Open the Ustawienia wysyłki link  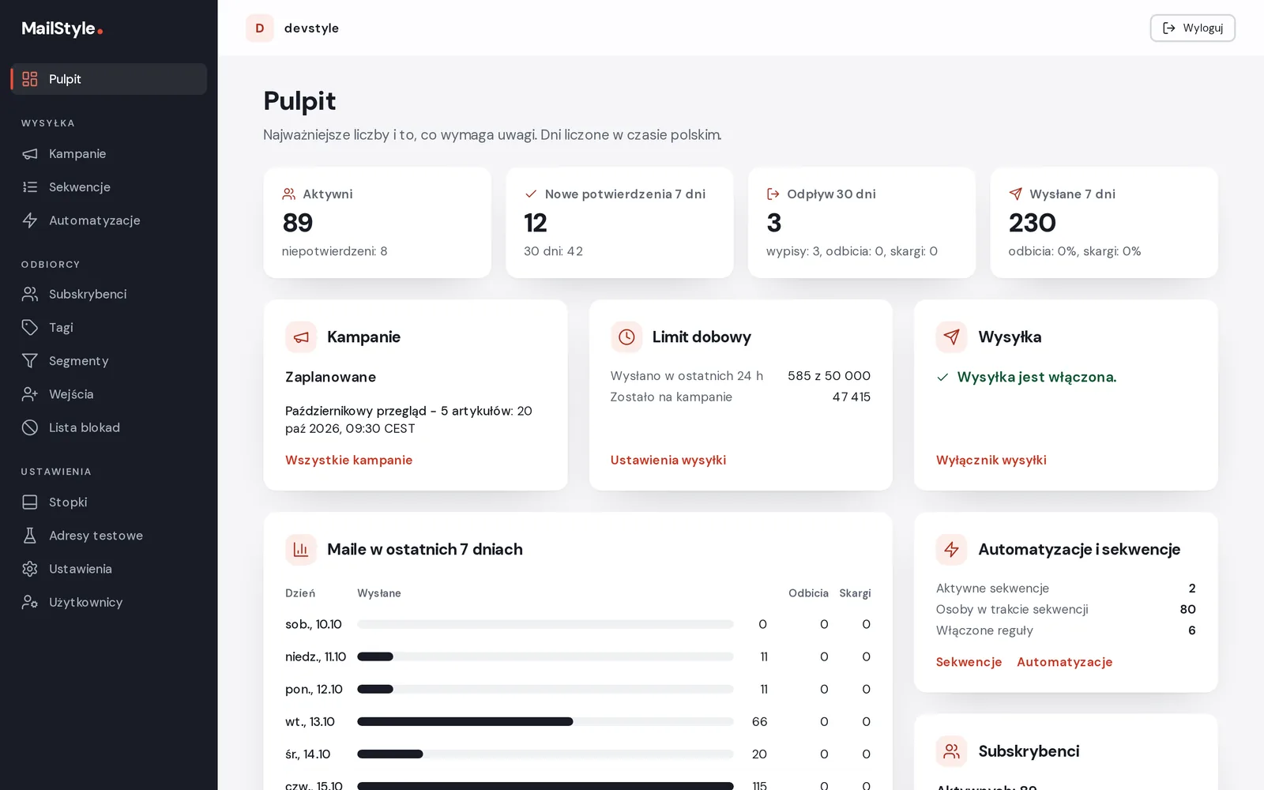point(668,460)
